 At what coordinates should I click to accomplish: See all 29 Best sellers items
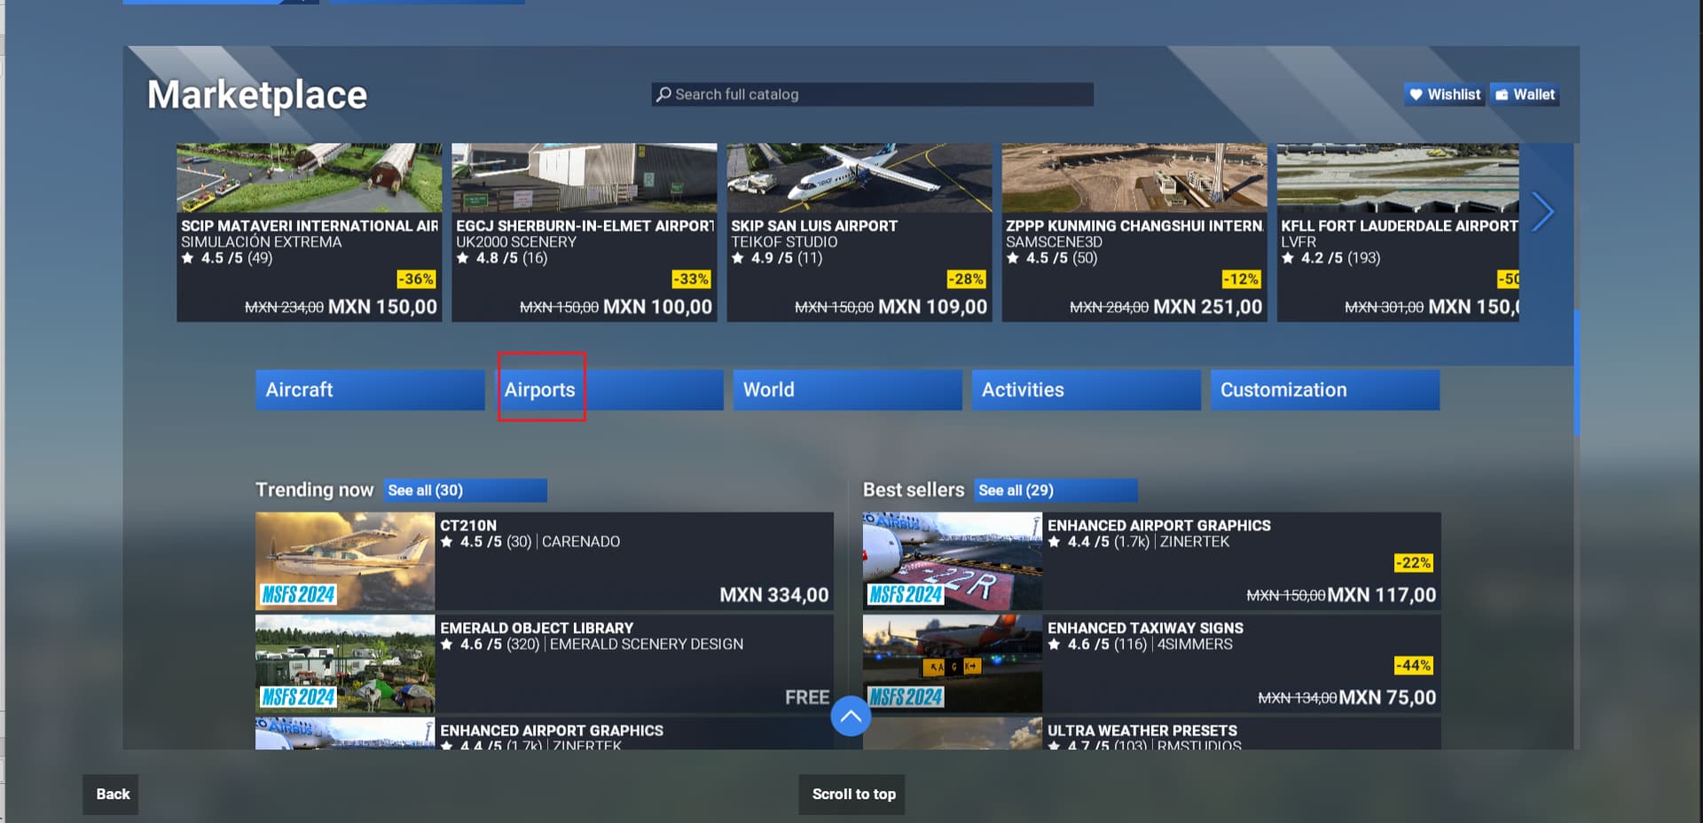pos(1056,490)
